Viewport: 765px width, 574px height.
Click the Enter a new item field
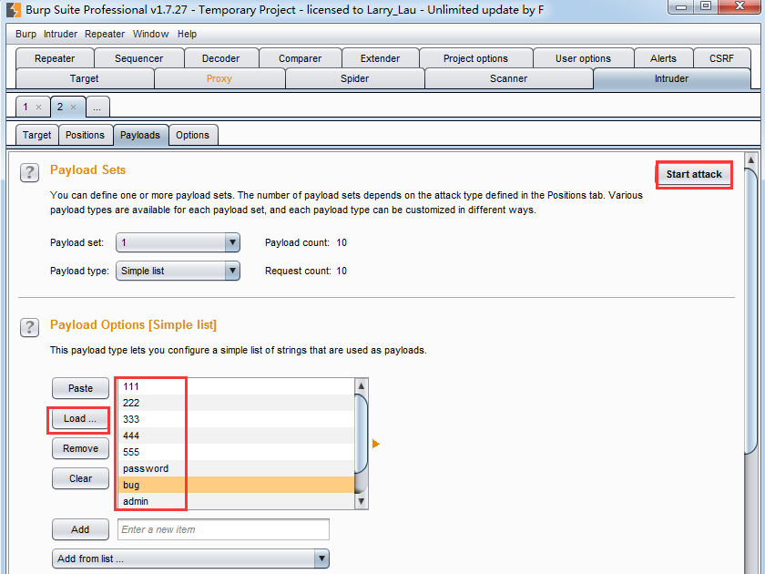(x=223, y=529)
